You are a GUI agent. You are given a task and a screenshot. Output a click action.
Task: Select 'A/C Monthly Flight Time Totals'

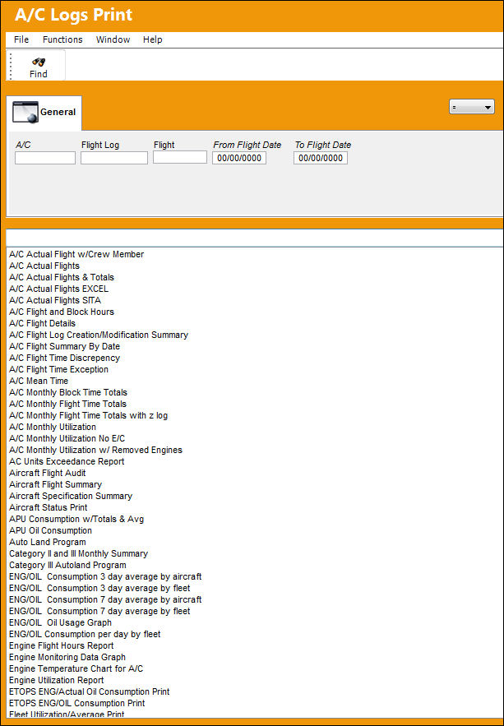tap(67, 405)
